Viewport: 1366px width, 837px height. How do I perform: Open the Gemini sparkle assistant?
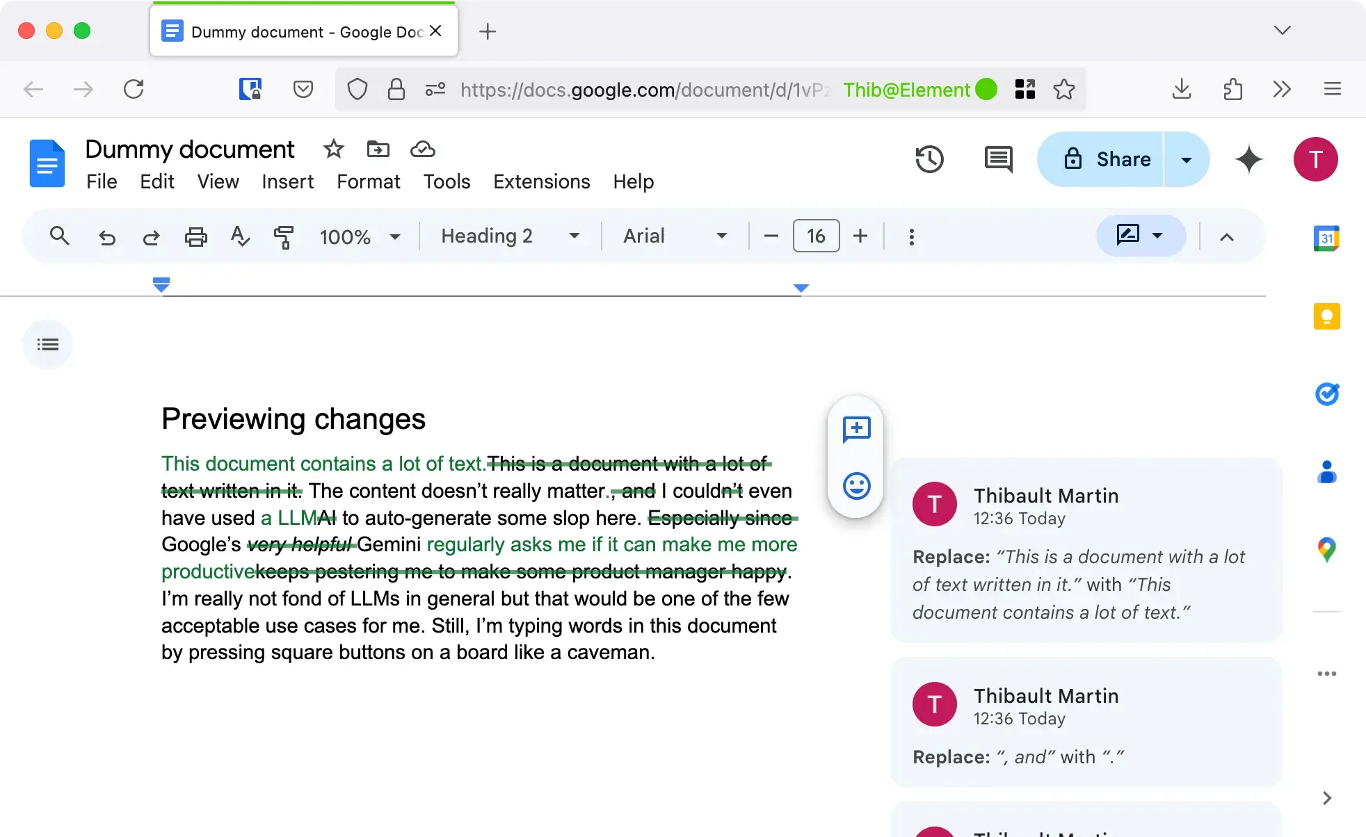coord(1248,159)
